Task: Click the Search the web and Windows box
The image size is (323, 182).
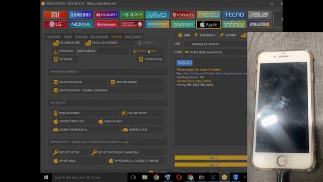Action: coord(89,177)
